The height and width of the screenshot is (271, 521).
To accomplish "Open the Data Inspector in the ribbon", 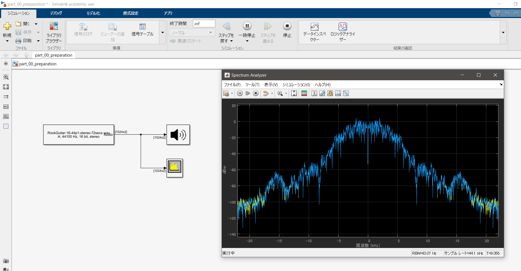I will pyautogui.click(x=314, y=32).
